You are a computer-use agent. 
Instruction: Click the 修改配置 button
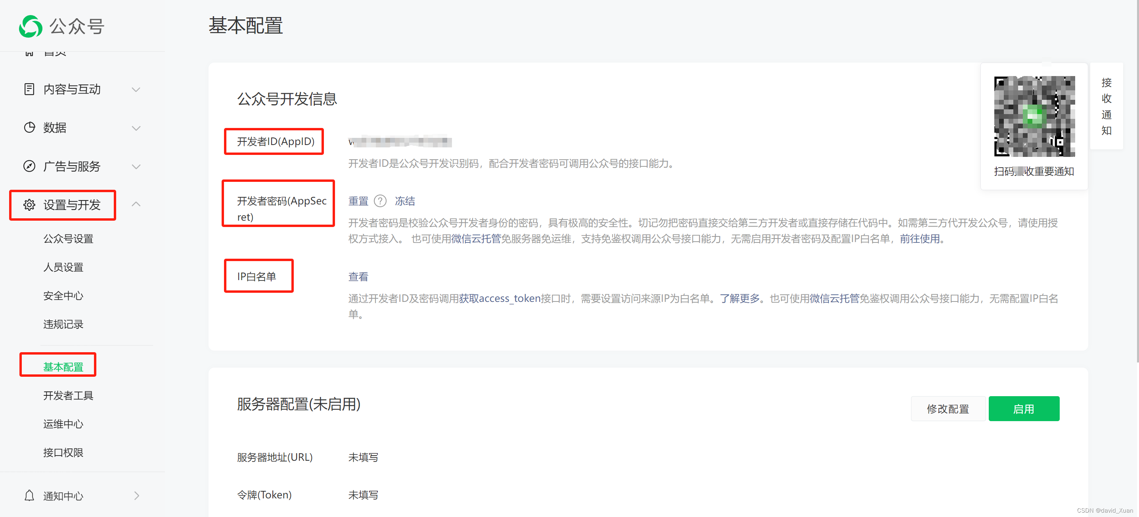[x=948, y=408]
